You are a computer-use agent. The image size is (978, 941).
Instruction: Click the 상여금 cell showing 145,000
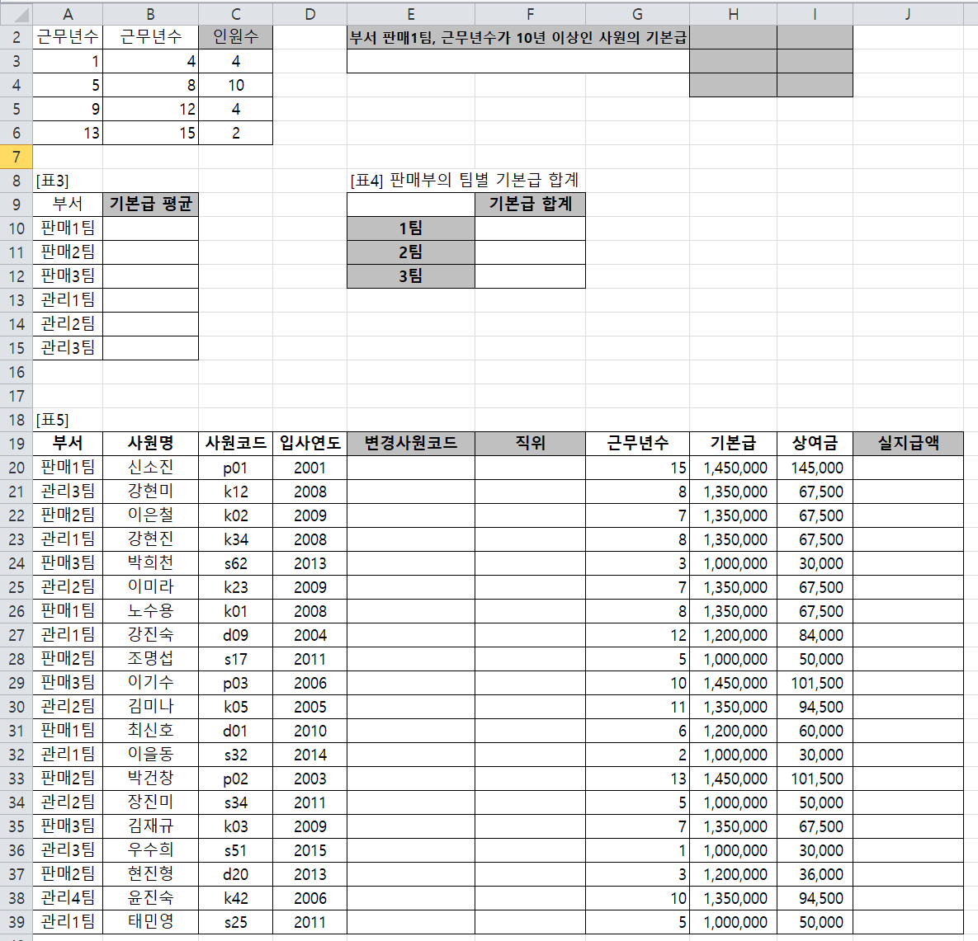[x=815, y=468]
